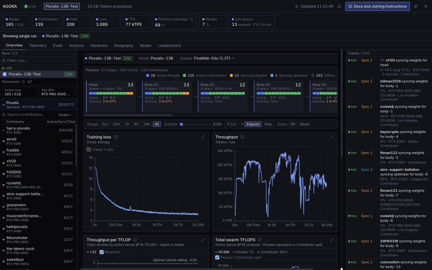The height and width of the screenshot is (270, 432).
Task: Toggle the light/dark theme sun icon
Action: [426, 6]
